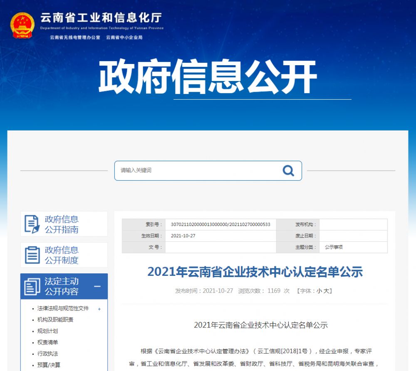Open 政府信息公开制度 menu item
Image resolution: width=416 pixels, height=371 pixels.
62,255
